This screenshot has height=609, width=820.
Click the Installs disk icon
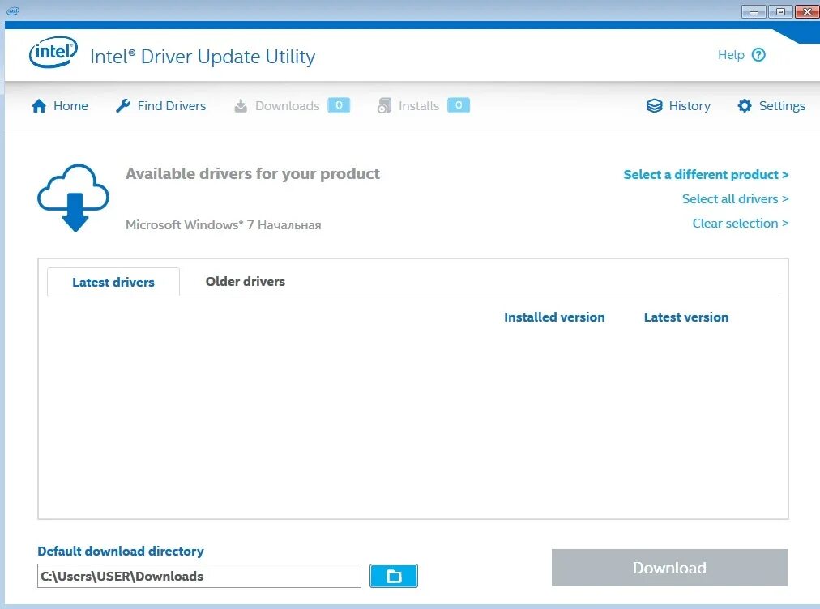click(384, 106)
